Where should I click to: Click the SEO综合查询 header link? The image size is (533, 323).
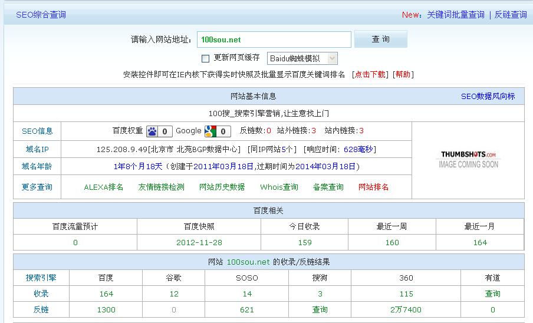click(41, 15)
